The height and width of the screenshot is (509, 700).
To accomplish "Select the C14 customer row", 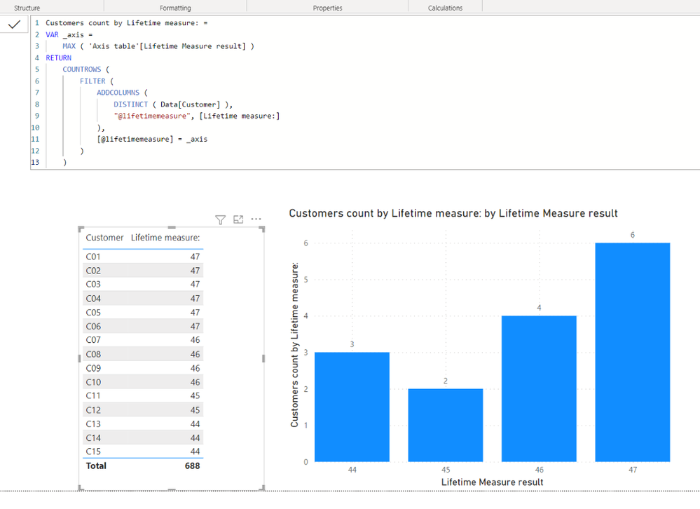I will coord(143,438).
